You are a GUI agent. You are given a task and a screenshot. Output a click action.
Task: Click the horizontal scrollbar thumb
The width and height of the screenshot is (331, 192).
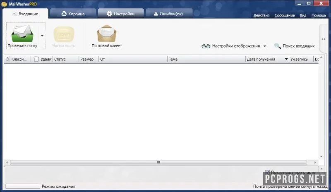click(x=158, y=163)
